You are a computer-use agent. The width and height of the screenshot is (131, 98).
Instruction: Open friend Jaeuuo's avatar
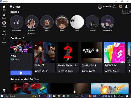pyautogui.click(x=92, y=22)
